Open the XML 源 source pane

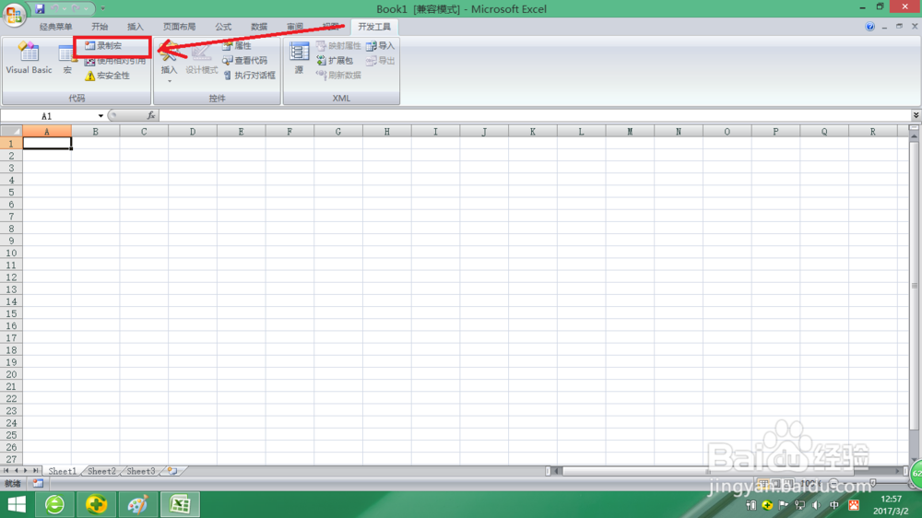(x=299, y=58)
